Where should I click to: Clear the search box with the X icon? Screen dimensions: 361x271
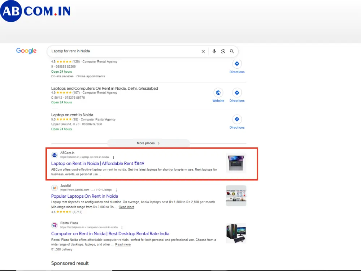[203, 51]
